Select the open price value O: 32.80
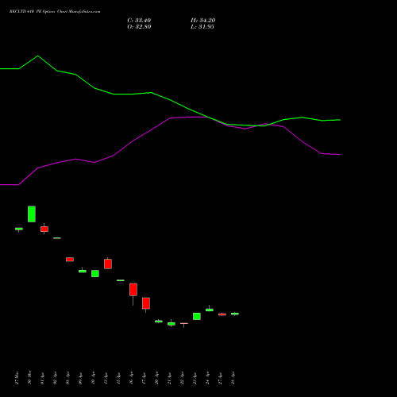Viewport: 397px width, 397px height. [139, 27]
